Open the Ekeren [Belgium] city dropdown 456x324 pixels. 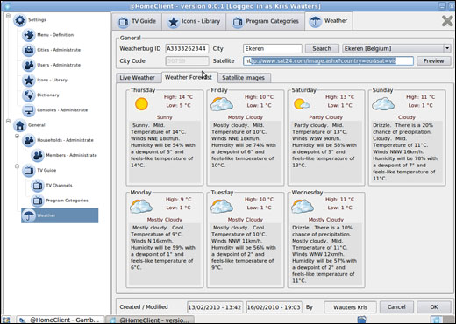tap(447, 48)
